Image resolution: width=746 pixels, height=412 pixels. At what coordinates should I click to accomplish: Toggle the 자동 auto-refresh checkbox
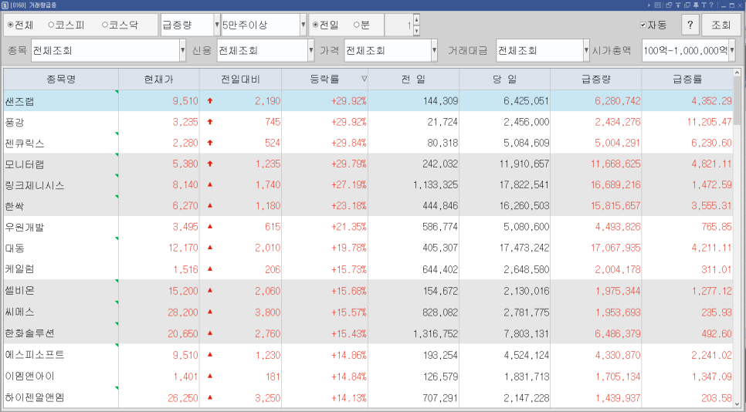643,25
